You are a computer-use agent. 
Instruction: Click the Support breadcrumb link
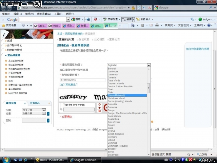pos(60,34)
